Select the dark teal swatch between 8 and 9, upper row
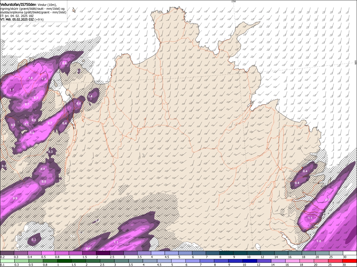Viewport: 357px width, 267px height. point(226,253)
